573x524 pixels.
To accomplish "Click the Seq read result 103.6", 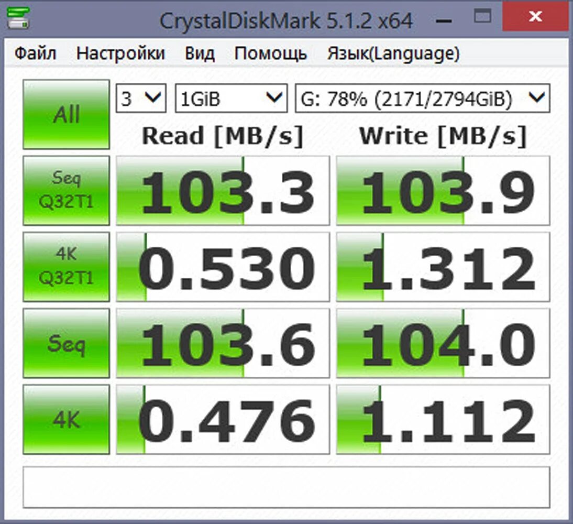I will coord(223,343).
